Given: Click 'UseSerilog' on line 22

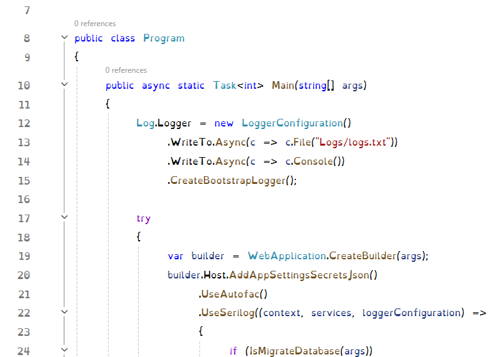Looking at the screenshot, I should click(228, 313).
